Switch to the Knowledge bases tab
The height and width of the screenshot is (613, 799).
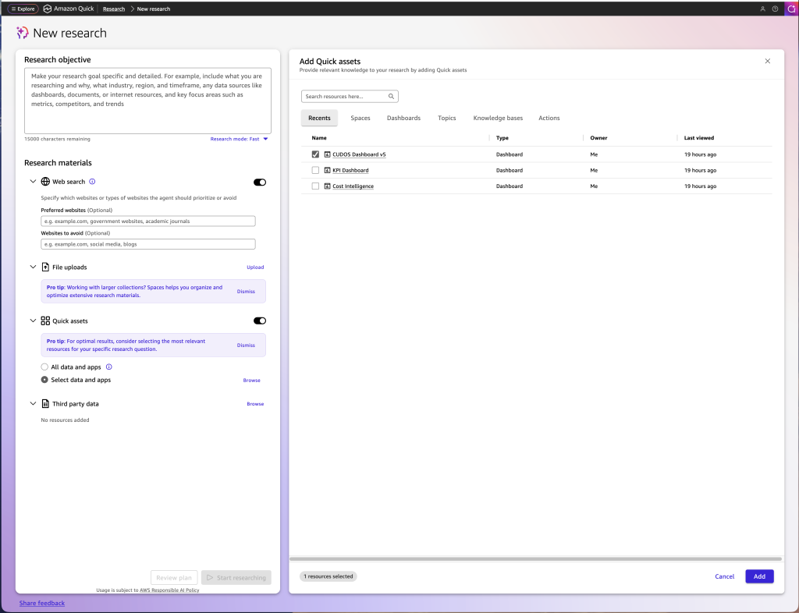coord(498,118)
